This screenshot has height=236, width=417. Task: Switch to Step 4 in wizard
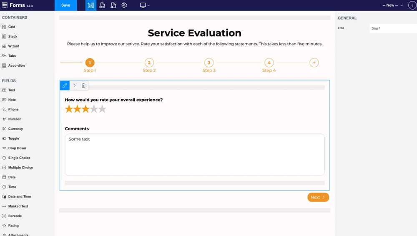tap(269, 63)
